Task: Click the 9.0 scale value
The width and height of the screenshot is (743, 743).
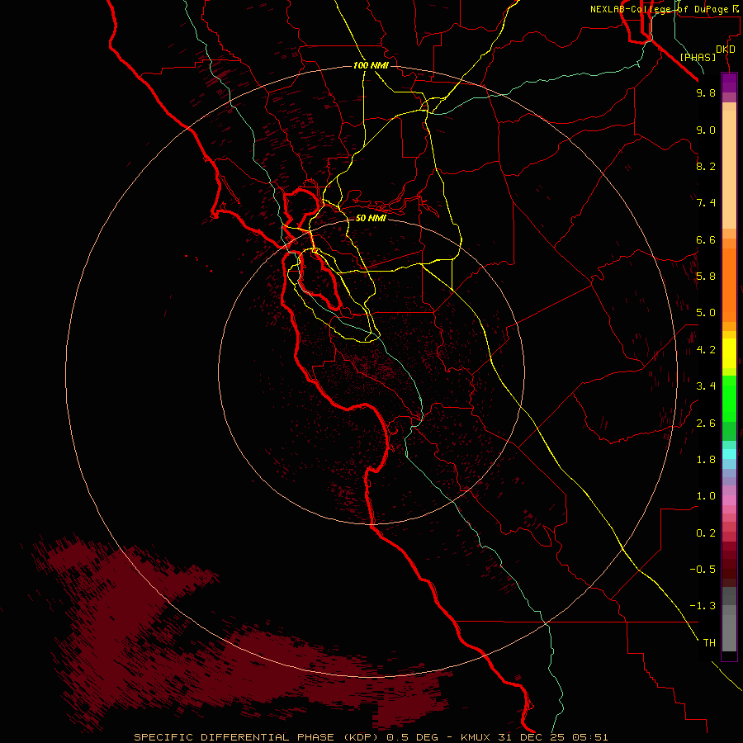Action: [706, 130]
